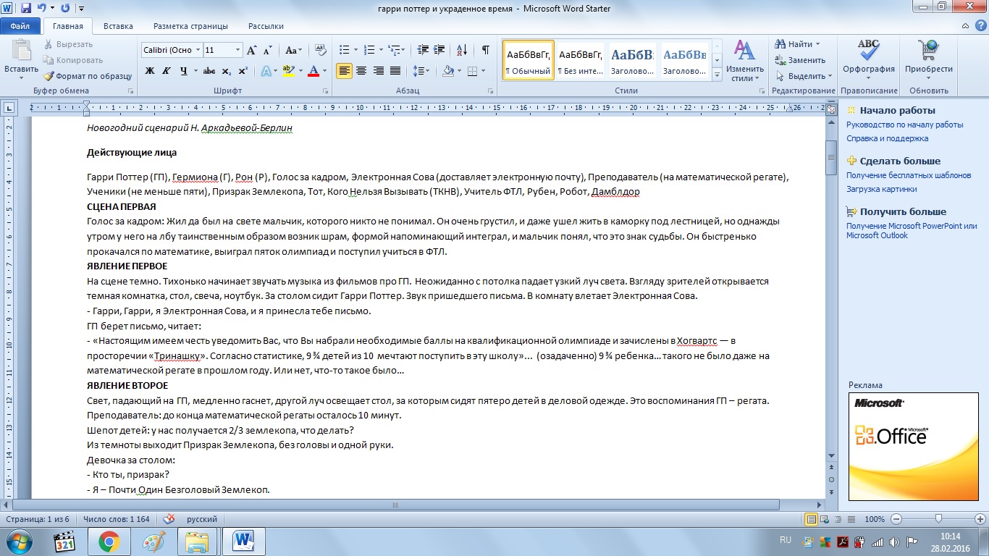Viewport: 989px width, 556px height.
Task: Open the bullets list dropdown arrow
Action: pyautogui.click(x=354, y=50)
